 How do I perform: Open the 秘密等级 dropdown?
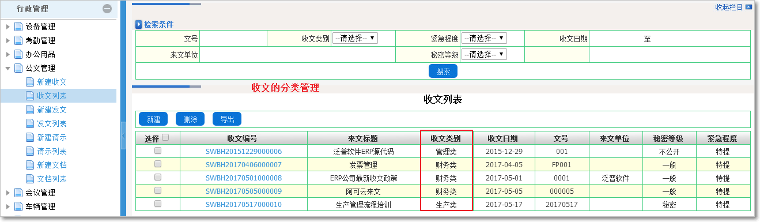(x=484, y=54)
